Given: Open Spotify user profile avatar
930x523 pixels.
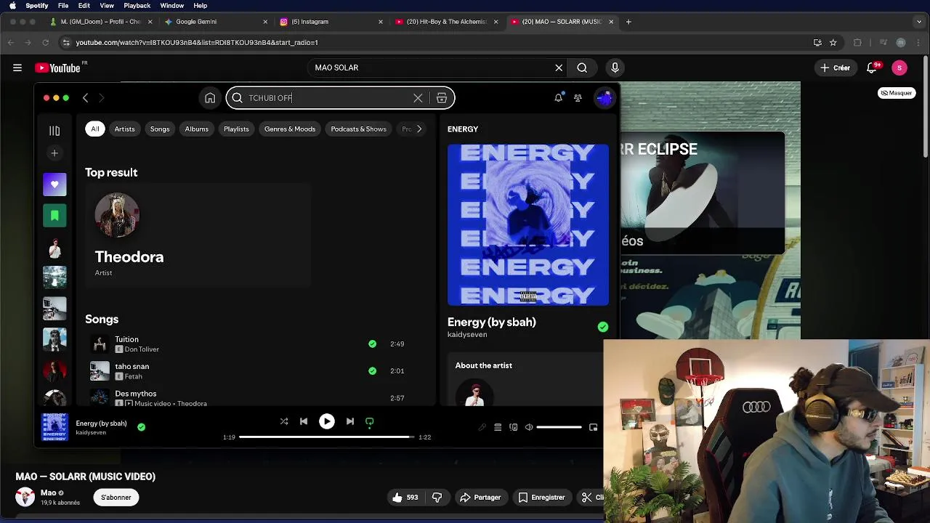Looking at the screenshot, I should (604, 98).
